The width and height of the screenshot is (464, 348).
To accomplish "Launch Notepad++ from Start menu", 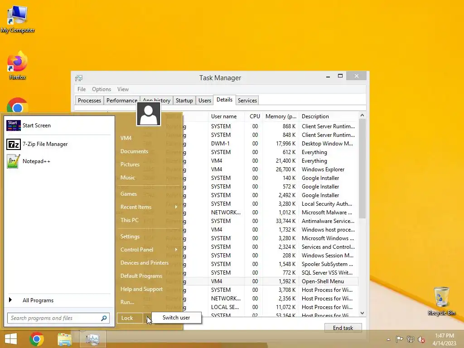I will 59,161.
